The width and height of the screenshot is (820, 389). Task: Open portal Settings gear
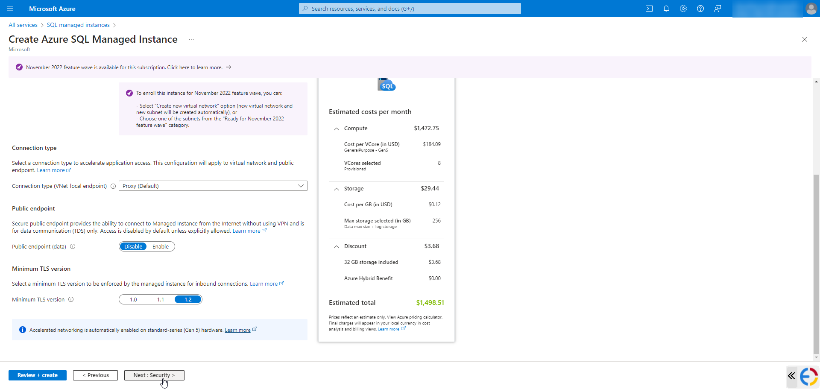(x=683, y=9)
